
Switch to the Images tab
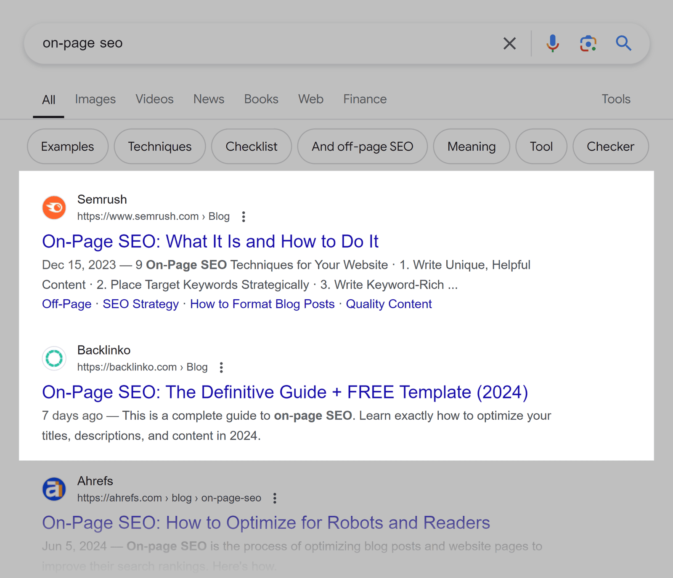95,99
